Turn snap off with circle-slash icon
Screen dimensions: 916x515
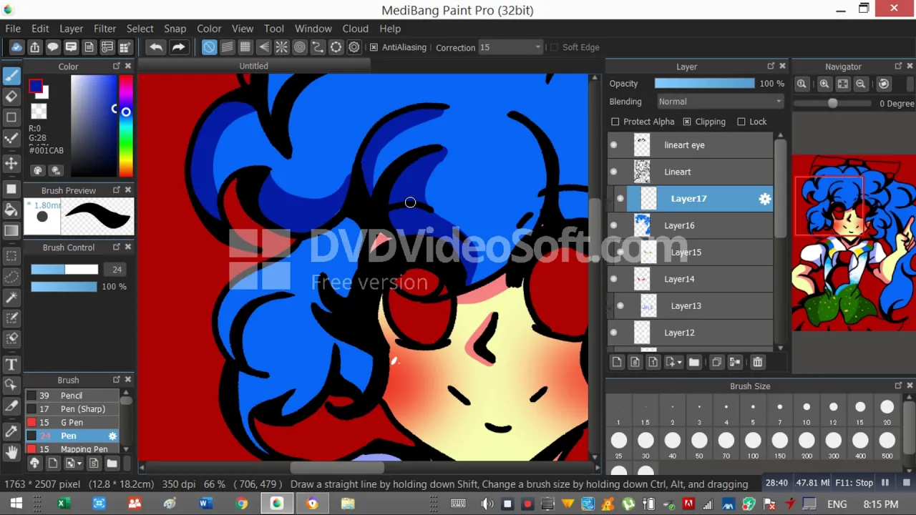(x=209, y=47)
